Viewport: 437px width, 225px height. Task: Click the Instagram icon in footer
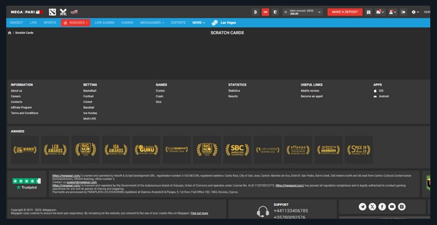(402, 207)
